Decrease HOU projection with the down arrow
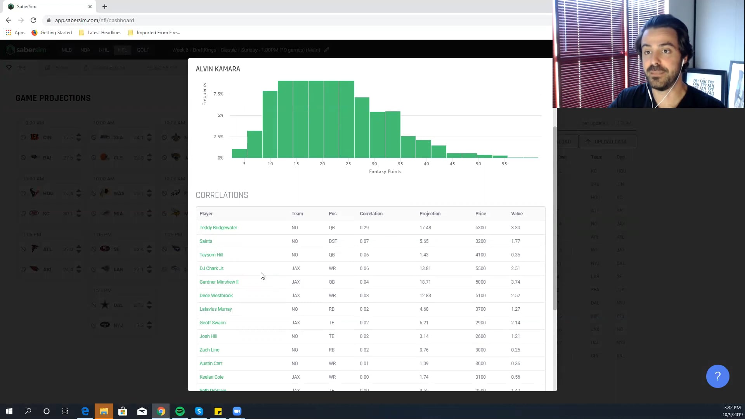Screen dimensions: 745x419 click(79, 195)
